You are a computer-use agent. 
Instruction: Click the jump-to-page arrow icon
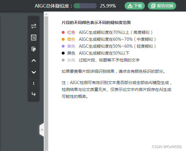tap(34, 94)
